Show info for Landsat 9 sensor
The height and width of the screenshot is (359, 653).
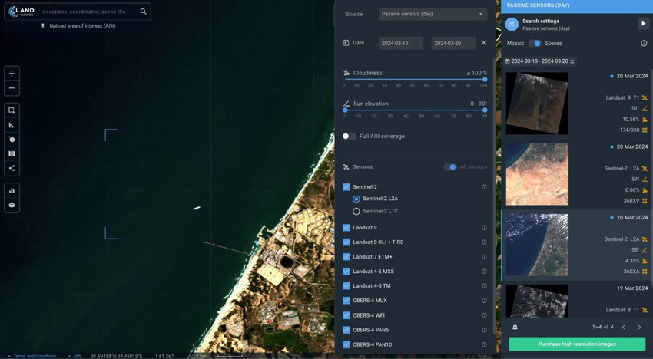click(x=484, y=228)
